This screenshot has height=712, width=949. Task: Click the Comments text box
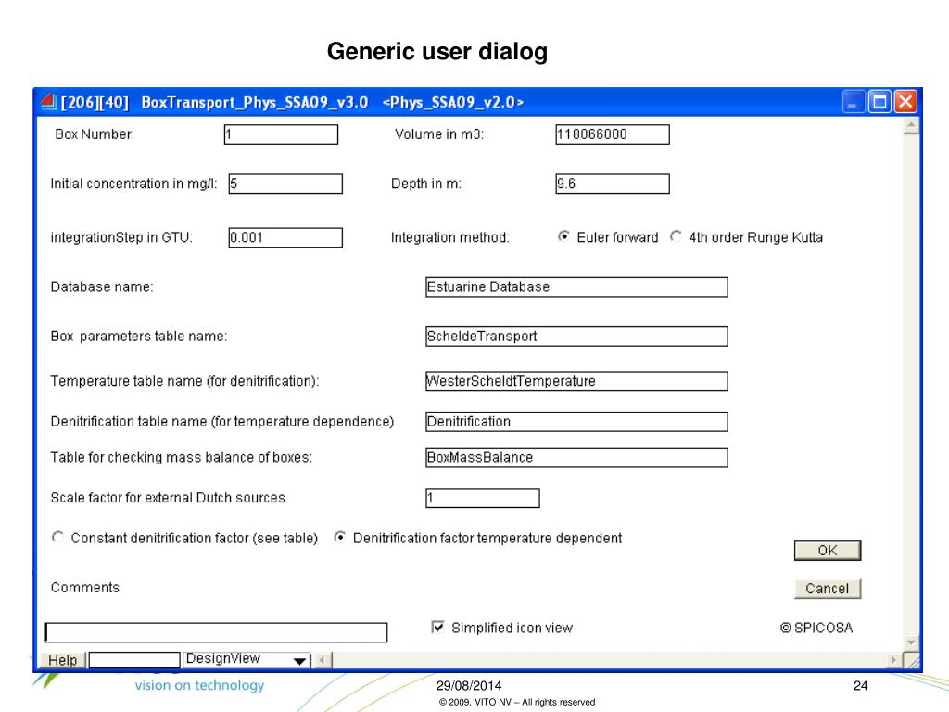(x=216, y=632)
